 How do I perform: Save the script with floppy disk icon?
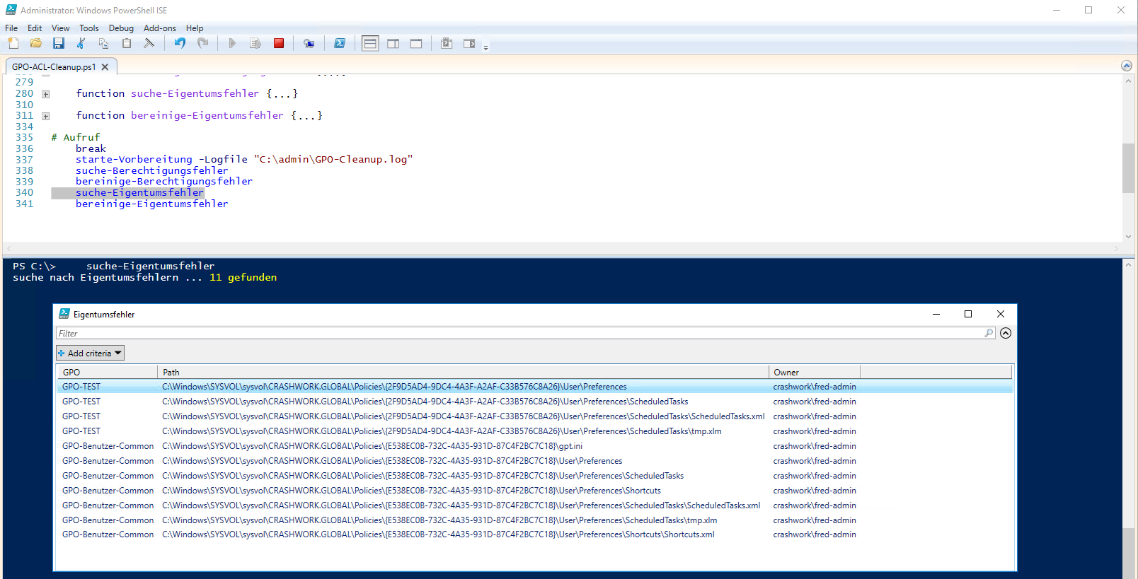point(59,43)
